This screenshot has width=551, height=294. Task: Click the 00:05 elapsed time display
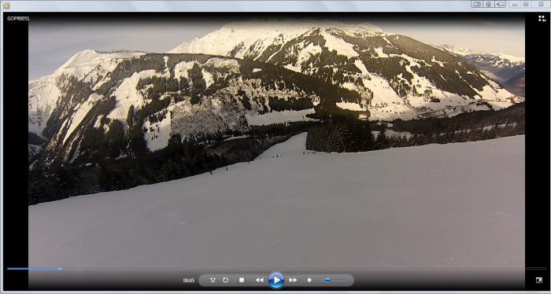(x=189, y=281)
